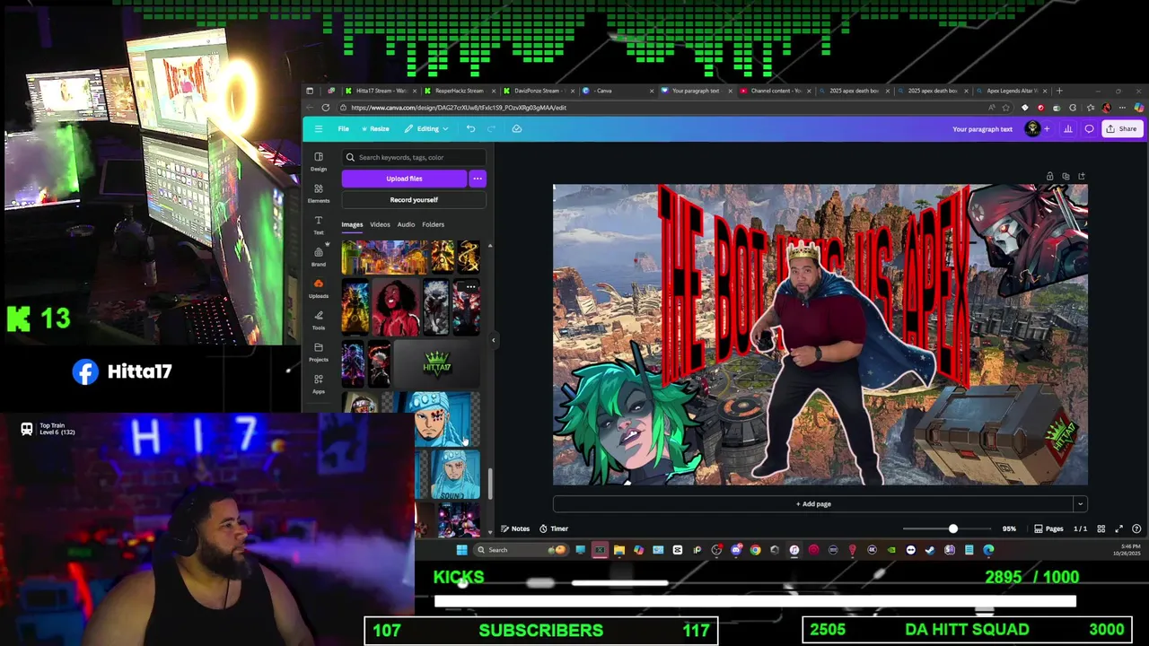This screenshot has height=646, width=1149.
Task: Switch to the Channel content browser tab
Action: [x=776, y=91]
